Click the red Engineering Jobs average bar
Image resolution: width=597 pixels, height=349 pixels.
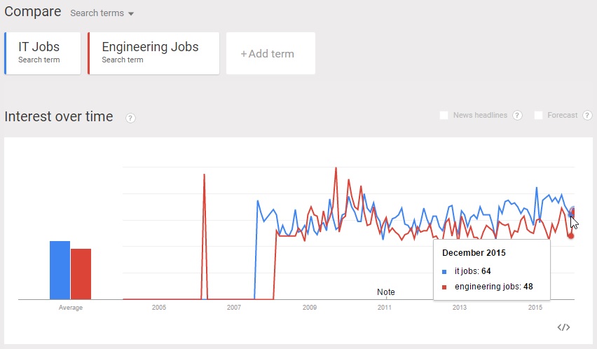(81, 274)
